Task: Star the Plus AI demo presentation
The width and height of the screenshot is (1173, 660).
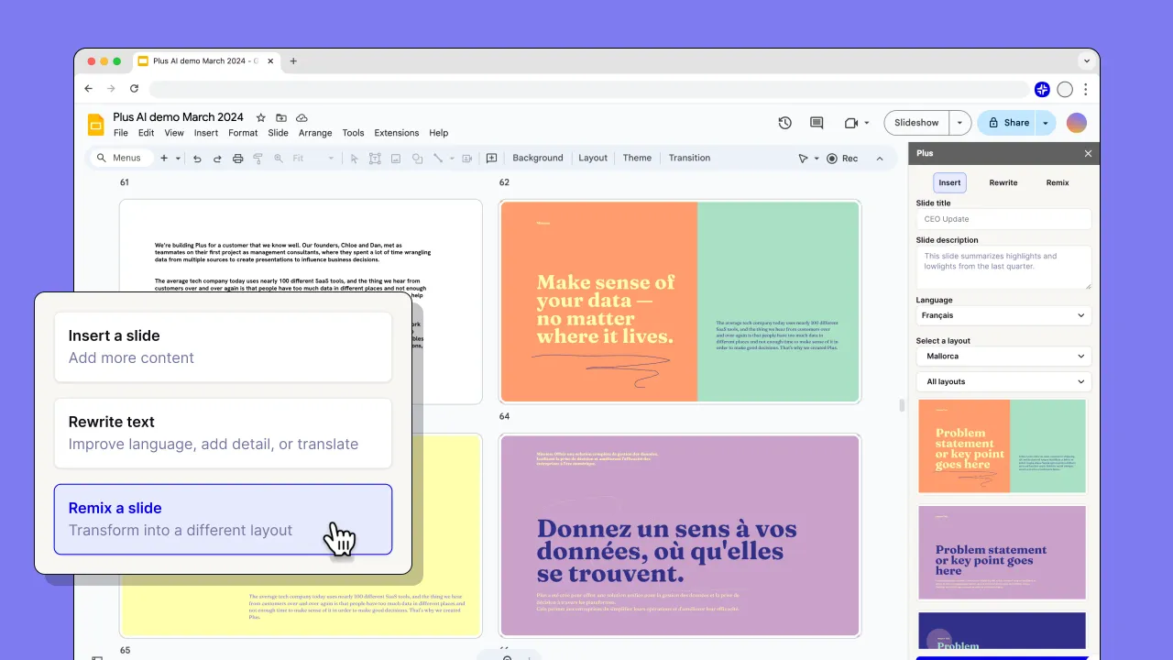Action: [261, 117]
